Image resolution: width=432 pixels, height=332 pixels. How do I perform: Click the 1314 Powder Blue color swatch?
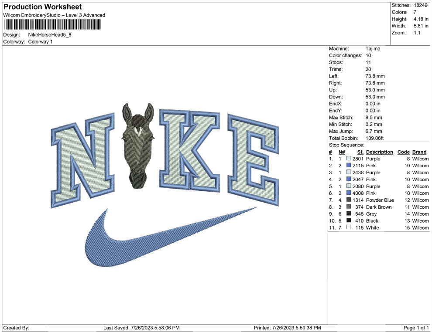349,200
